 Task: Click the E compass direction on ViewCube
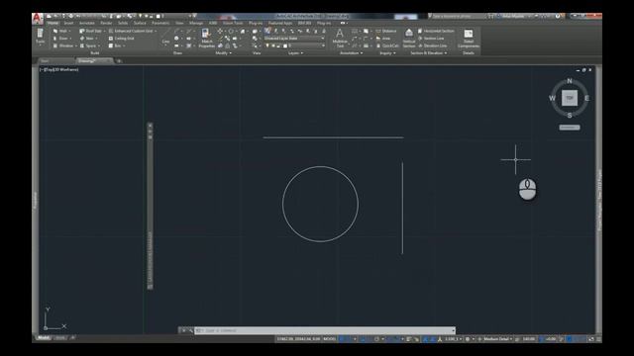[x=586, y=98]
